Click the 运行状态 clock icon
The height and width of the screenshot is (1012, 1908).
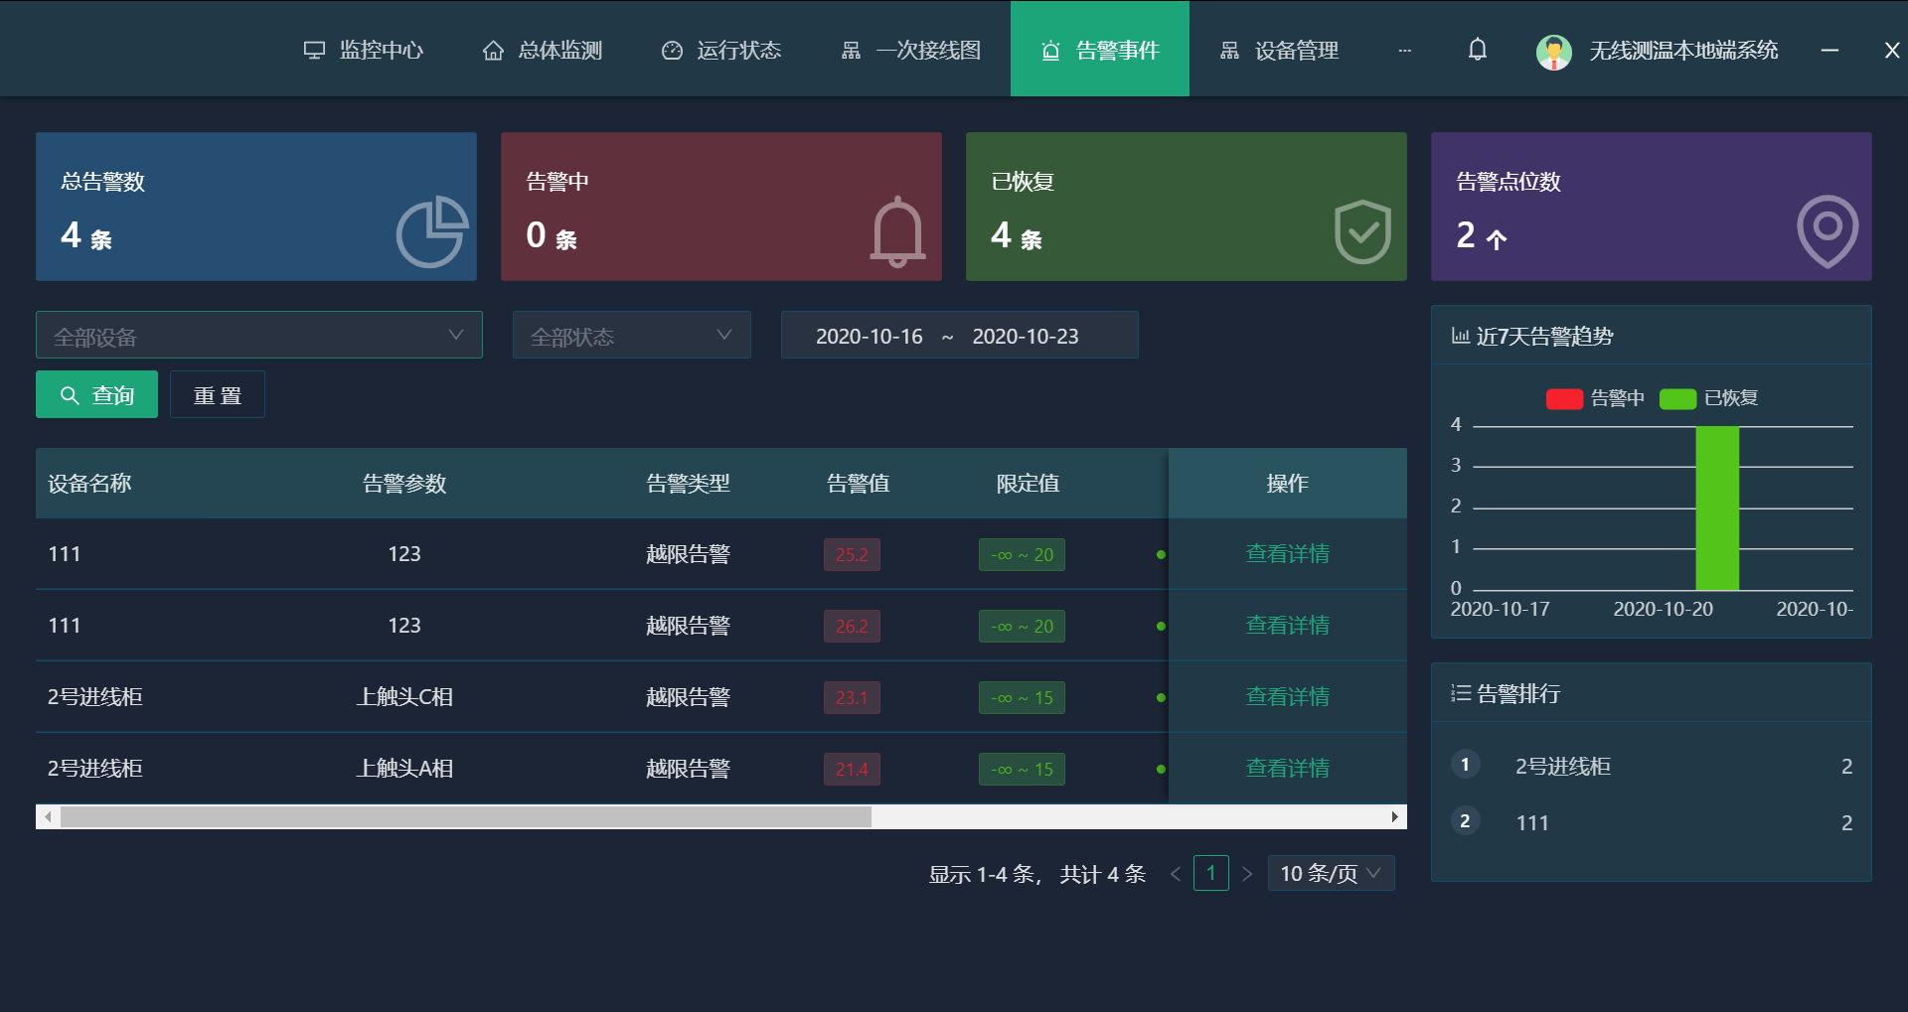[673, 49]
